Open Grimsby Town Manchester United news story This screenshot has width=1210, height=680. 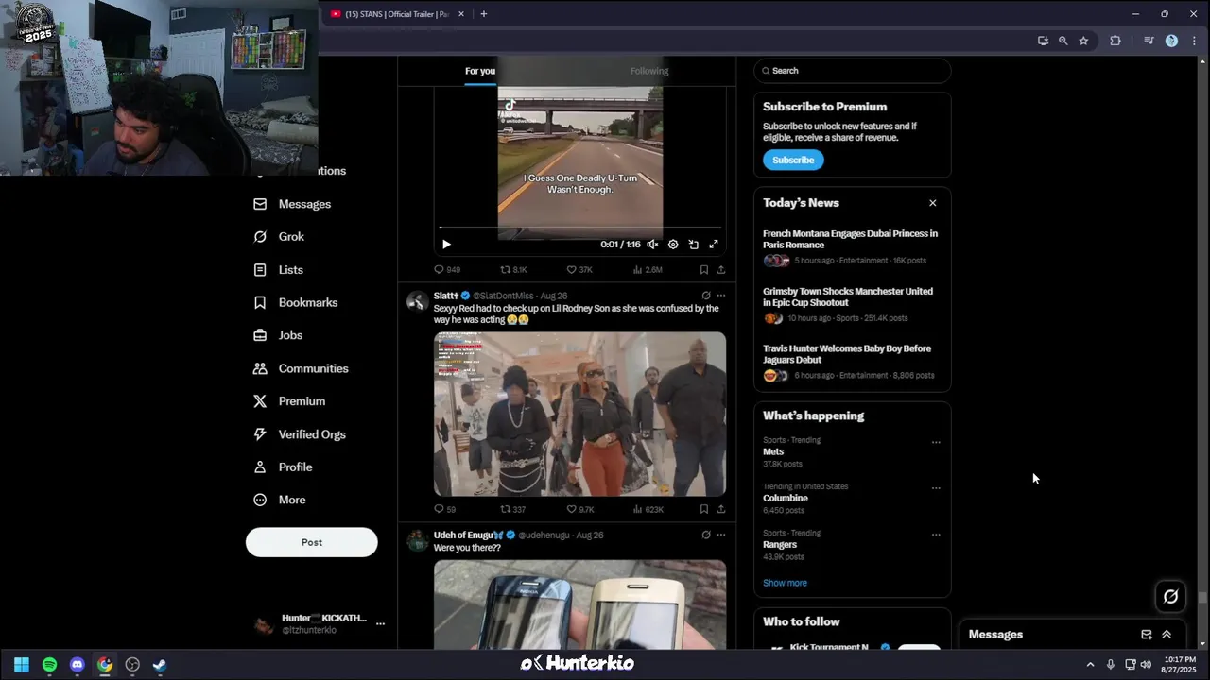851,304
